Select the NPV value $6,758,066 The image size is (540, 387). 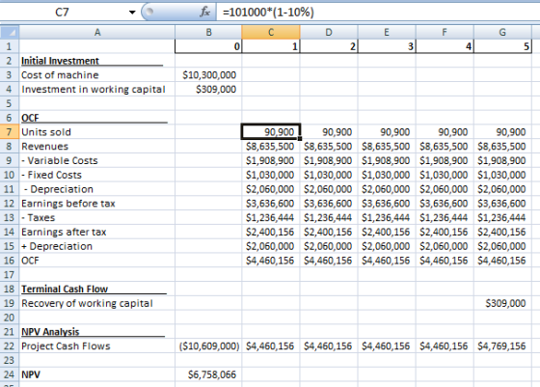click(x=208, y=374)
